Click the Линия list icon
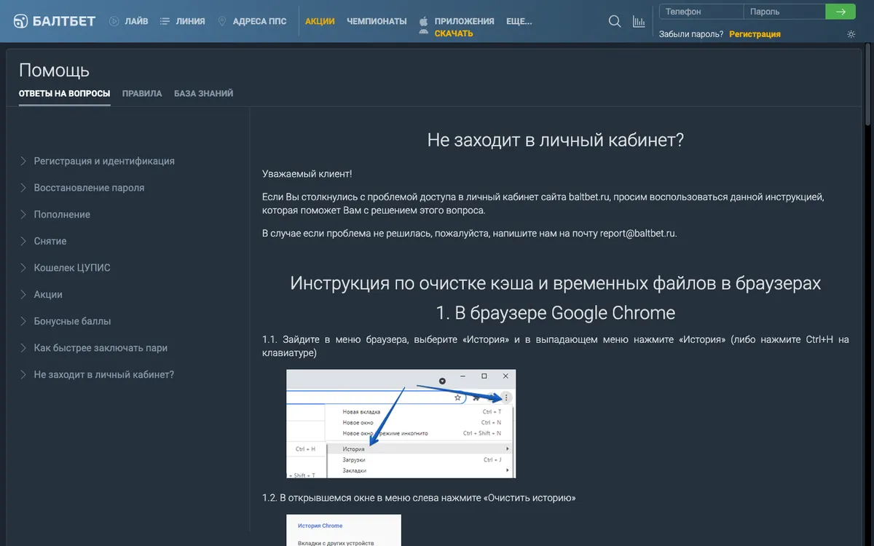 pyautogui.click(x=165, y=21)
